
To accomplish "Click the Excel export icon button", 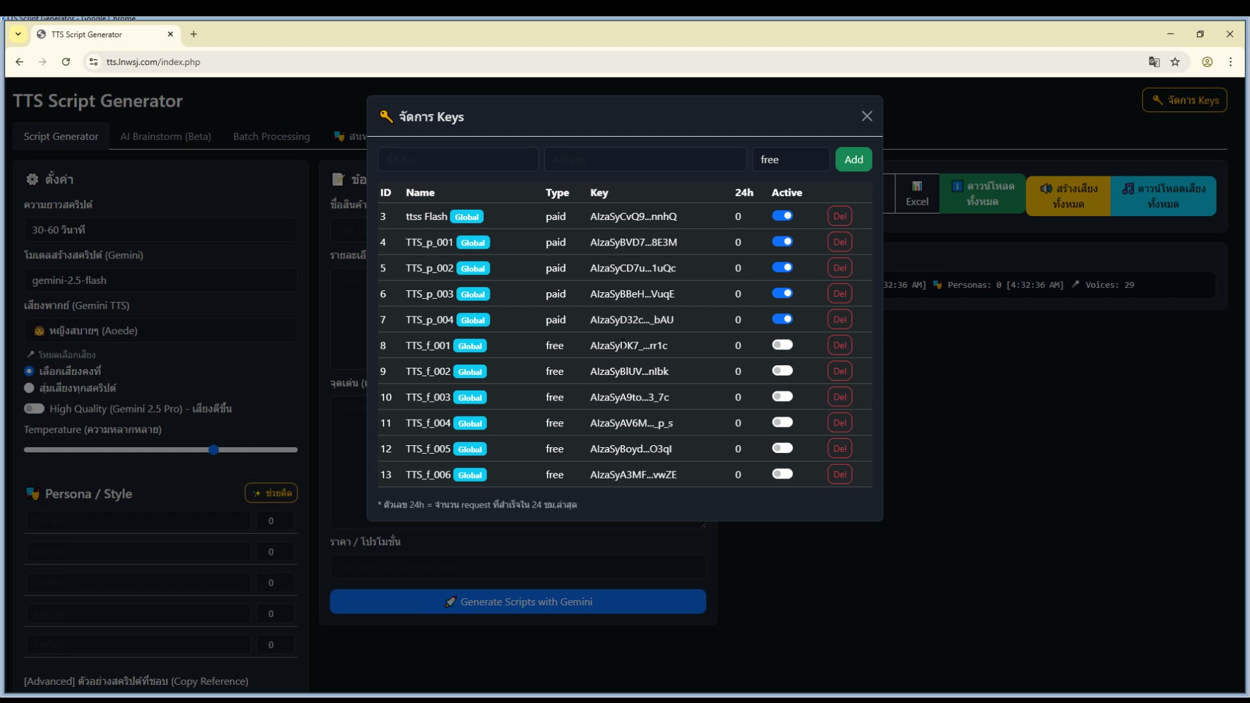I will (x=917, y=193).
